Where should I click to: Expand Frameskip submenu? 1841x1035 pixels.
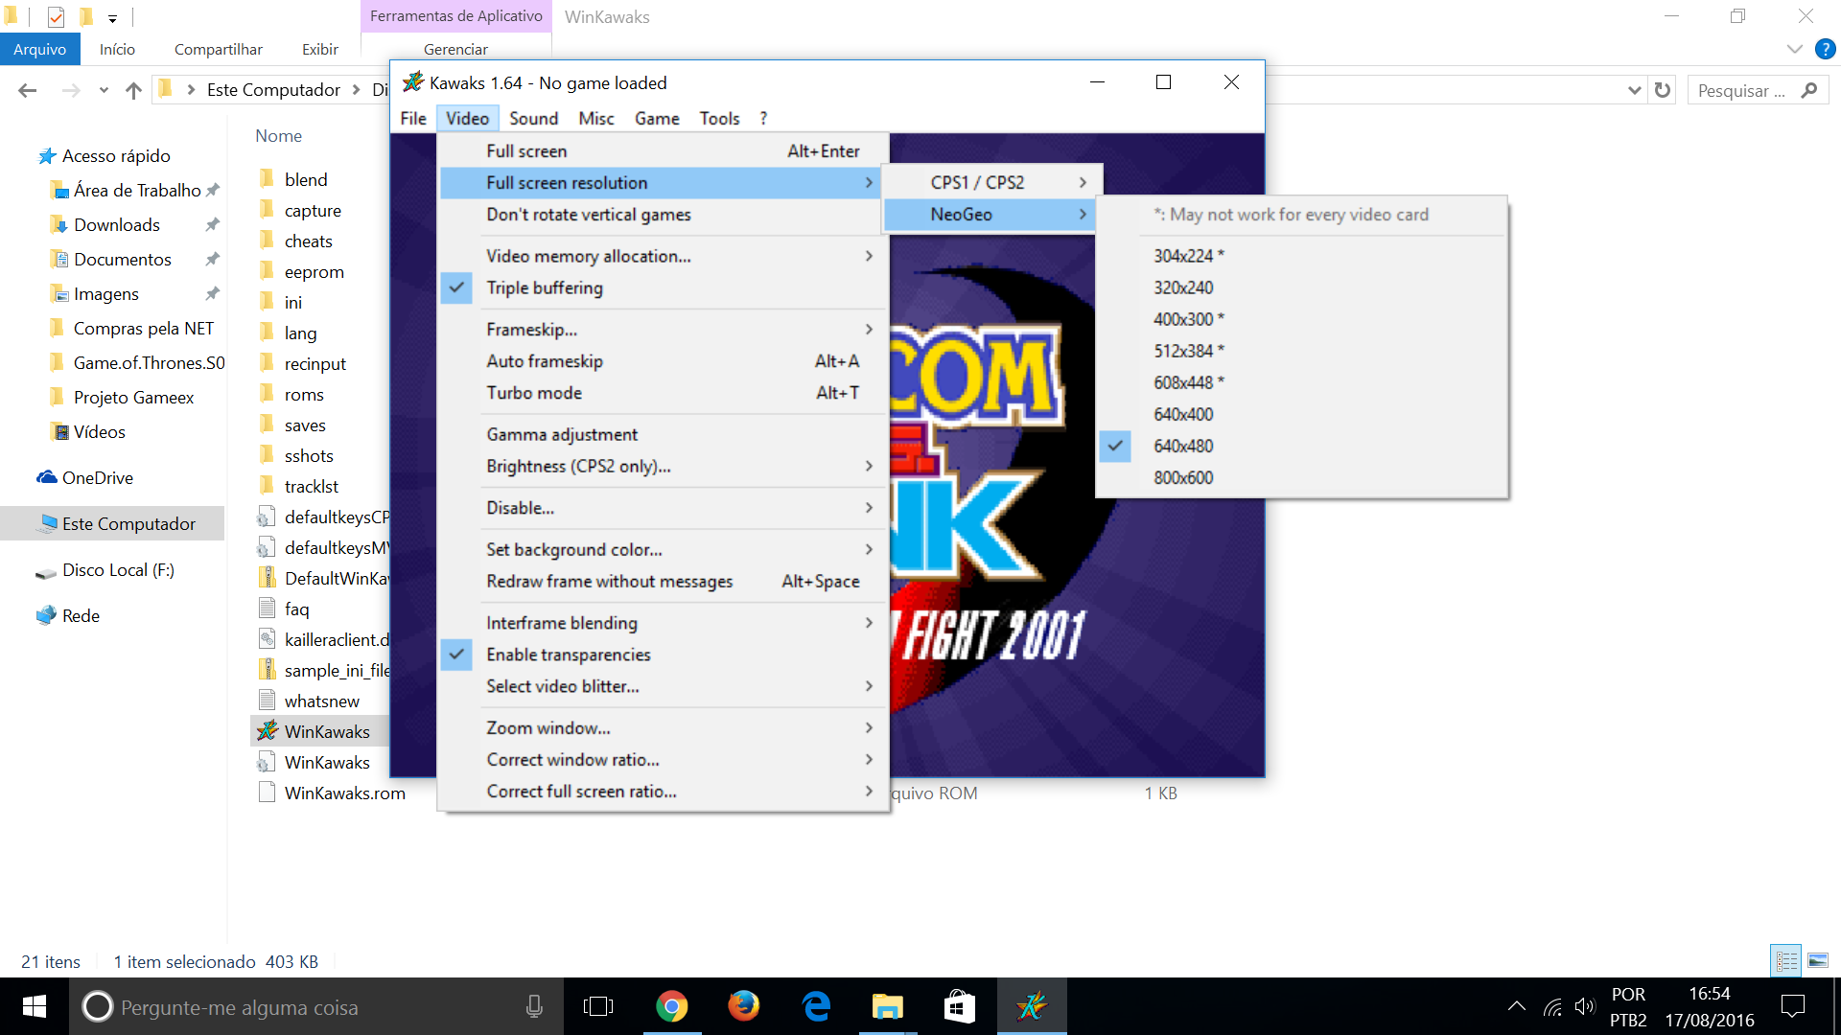662,330
